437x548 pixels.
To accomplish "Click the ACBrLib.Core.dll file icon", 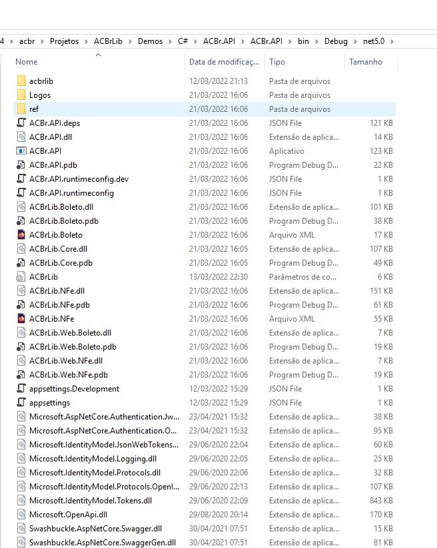I will [x=21, y=249].
